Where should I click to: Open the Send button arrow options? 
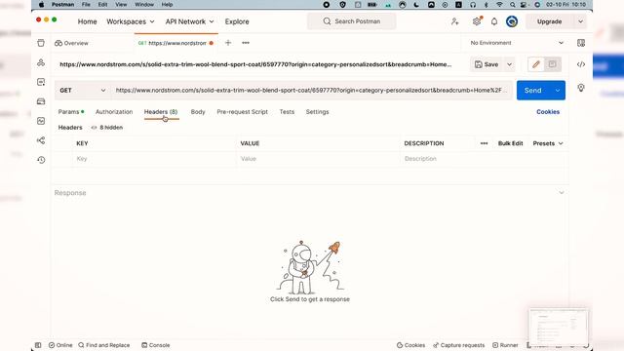558,91
